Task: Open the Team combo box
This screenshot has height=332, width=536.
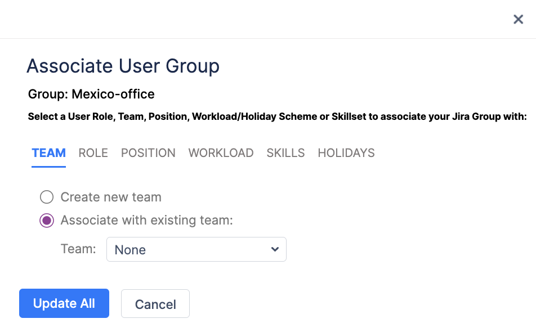Action: pyautogui.click(x=196, y=249)
